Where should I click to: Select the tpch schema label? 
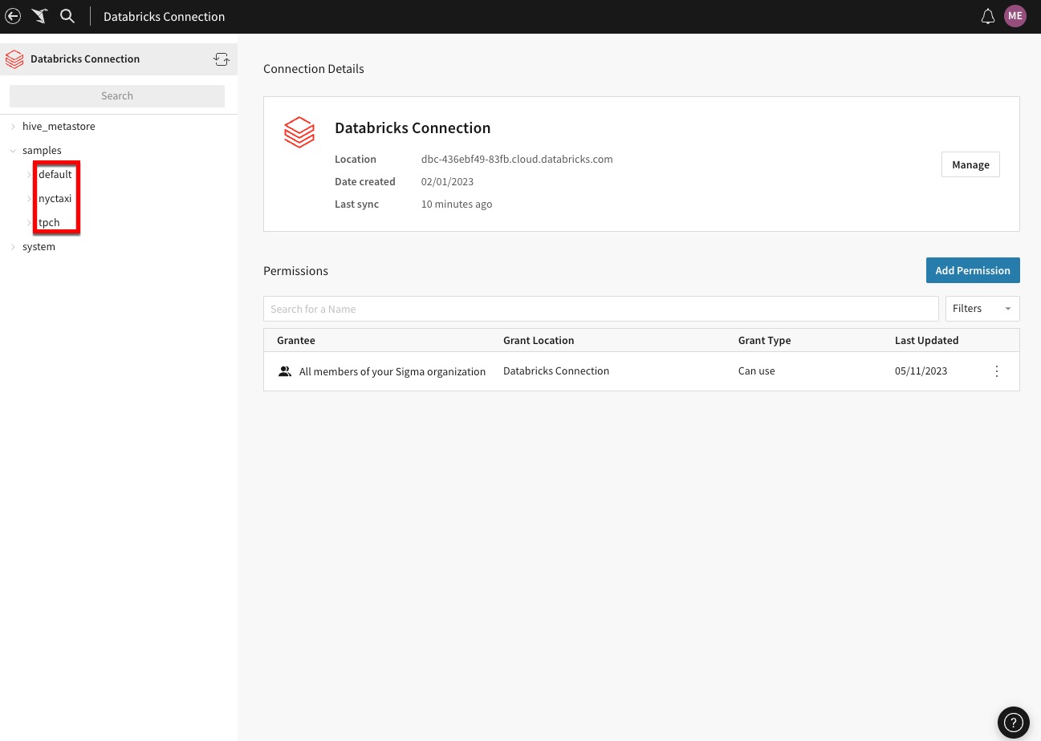(49, 223)
